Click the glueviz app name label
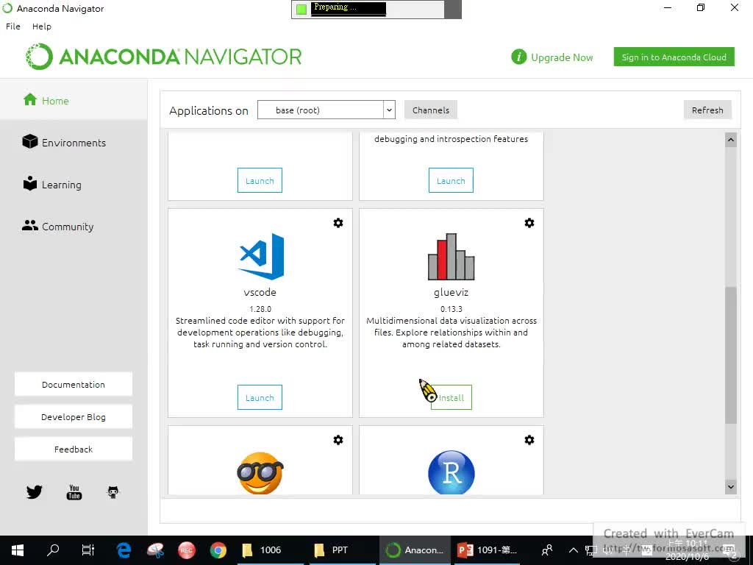The height and width of the screenshot is (565, 753). 451,292
